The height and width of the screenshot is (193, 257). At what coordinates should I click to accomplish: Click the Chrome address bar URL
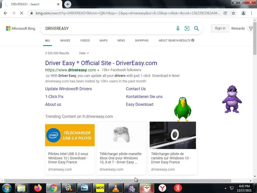(x=127, y=13)
